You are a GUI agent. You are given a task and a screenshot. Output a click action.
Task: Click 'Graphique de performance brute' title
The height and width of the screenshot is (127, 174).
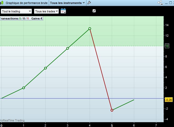coord(27,3)
